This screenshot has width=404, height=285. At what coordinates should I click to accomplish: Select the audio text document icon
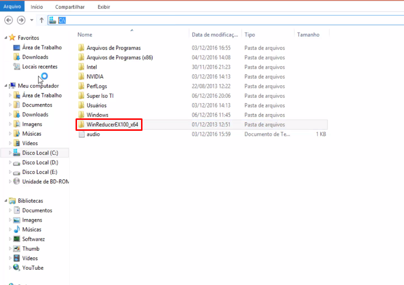pos(81,134)
